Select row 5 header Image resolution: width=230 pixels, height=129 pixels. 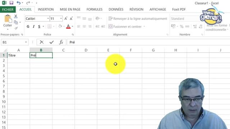[x=4, y=76]
